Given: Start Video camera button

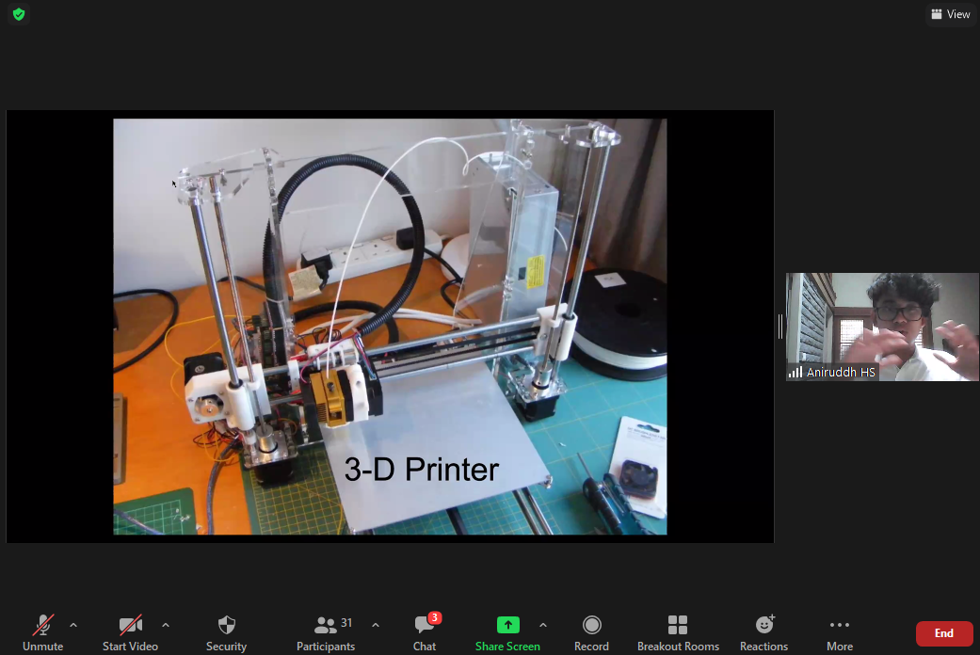Looking at the screenshot, I should coord(130,632).
